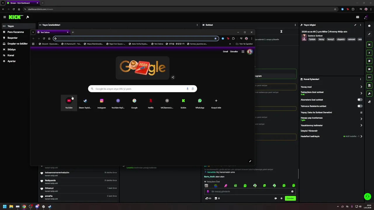Open Görseller link on Google page

(234, 52)
